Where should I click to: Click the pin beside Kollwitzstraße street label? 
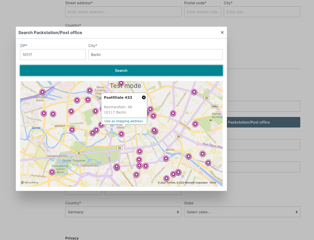173,113
